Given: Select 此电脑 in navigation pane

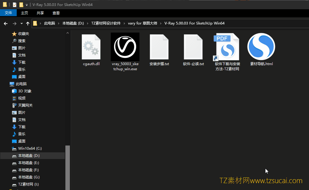Looking at the screenshot, I should pos(21,84).
